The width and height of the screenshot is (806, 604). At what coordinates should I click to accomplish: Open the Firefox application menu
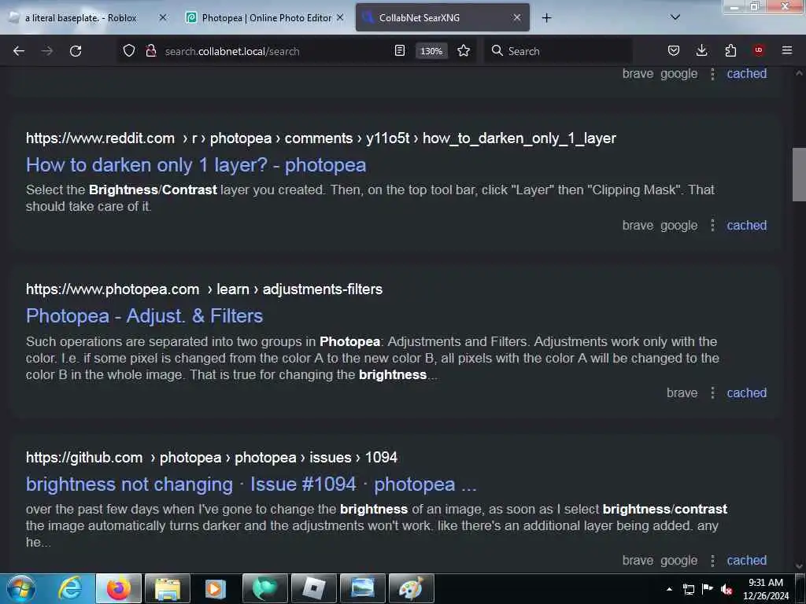pyautogui.click(x=787, y=50)
